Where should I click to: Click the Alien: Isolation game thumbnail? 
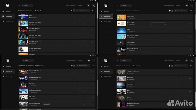point(121,43)
